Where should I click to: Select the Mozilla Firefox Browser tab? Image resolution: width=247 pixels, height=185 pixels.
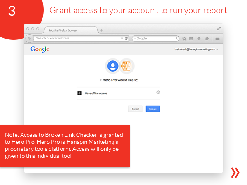(x=71, y=30)
